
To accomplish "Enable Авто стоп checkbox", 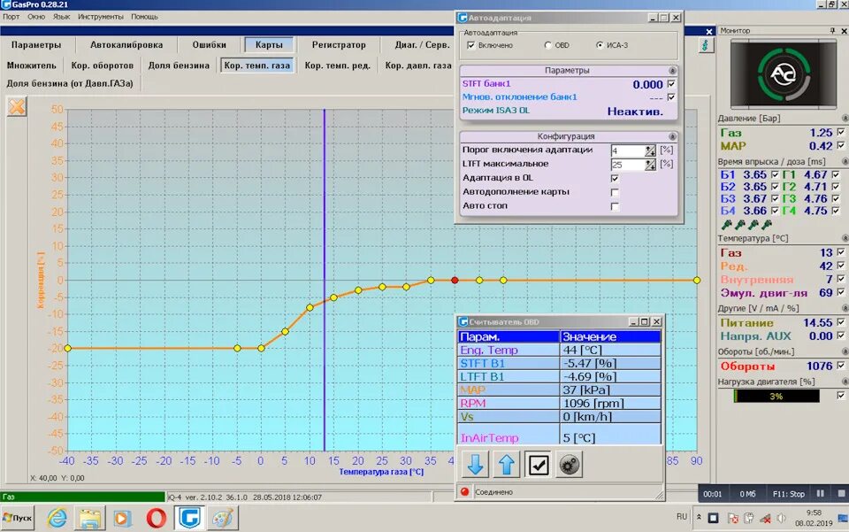I will [615, 206].
